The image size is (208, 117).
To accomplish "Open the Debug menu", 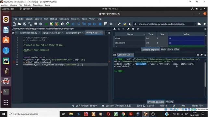I will pos(54,19).
